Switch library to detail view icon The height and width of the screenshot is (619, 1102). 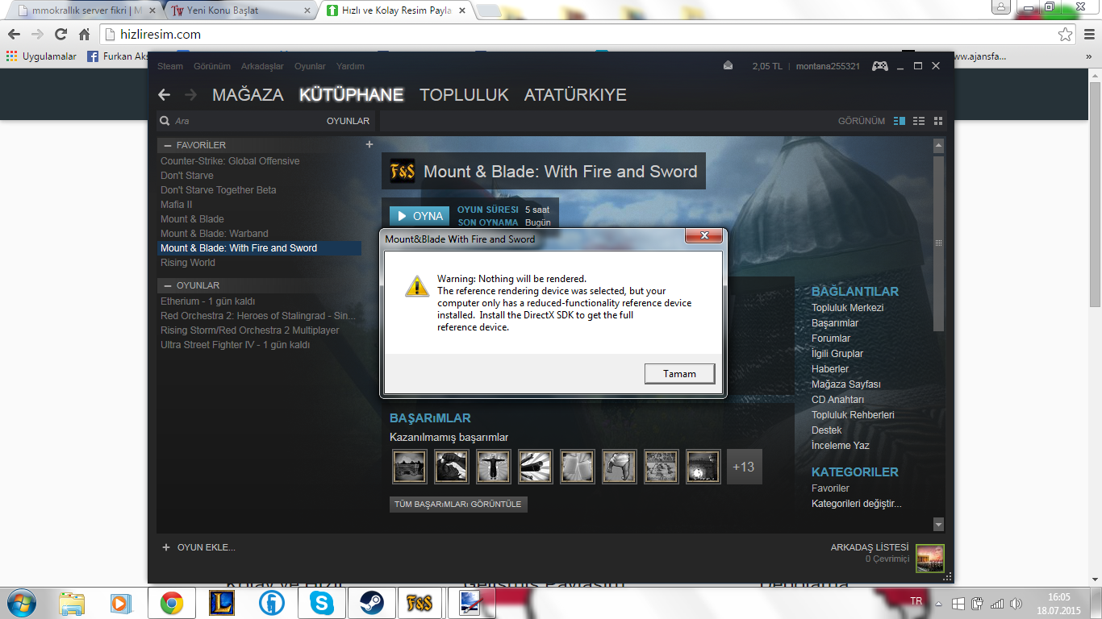click(900, 121)
